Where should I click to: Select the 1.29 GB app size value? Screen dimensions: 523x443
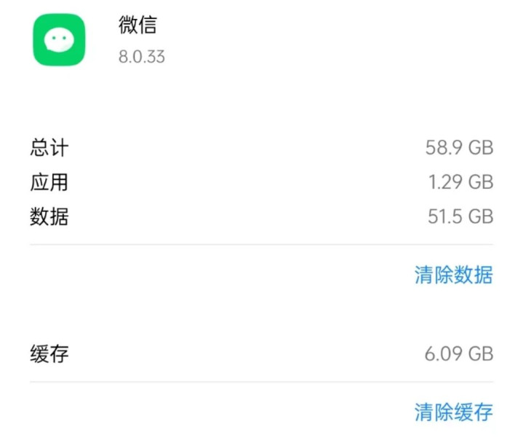pos(460,182)
